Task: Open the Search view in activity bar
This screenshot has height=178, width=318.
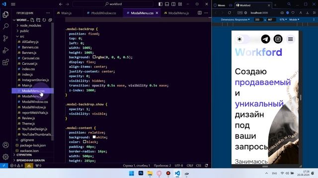Action: [5, 26]
